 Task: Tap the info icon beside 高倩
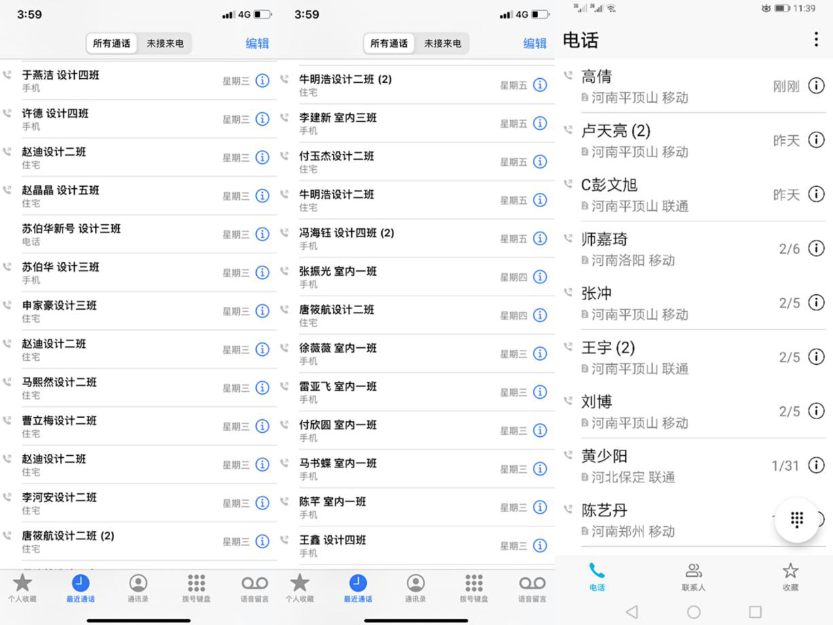(x=816, y=86)
